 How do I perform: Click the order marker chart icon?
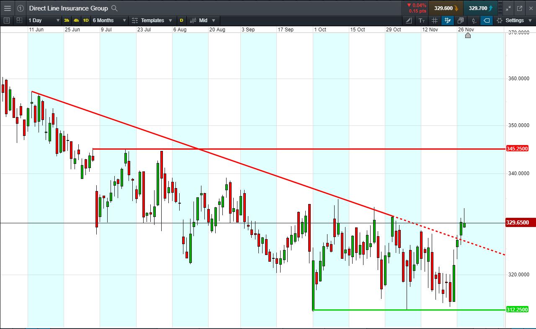point(474,20)
